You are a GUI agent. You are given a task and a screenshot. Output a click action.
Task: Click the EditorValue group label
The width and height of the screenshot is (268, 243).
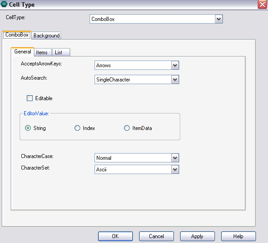click(x=36, y=113)
